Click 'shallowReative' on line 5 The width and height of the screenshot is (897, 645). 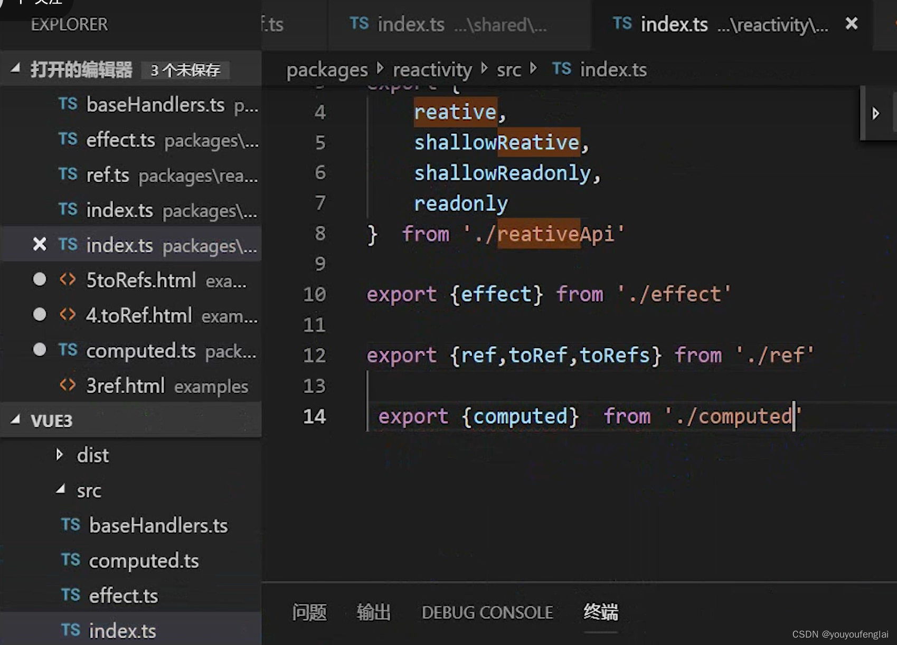[497, 142]
